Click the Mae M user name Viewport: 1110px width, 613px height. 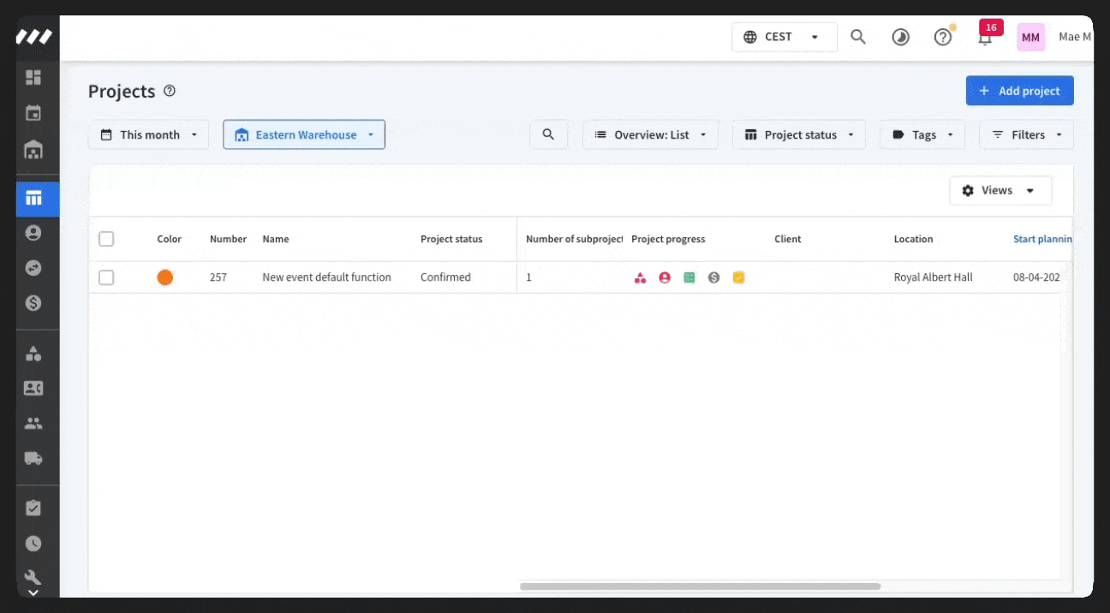tap(1075, 37)
